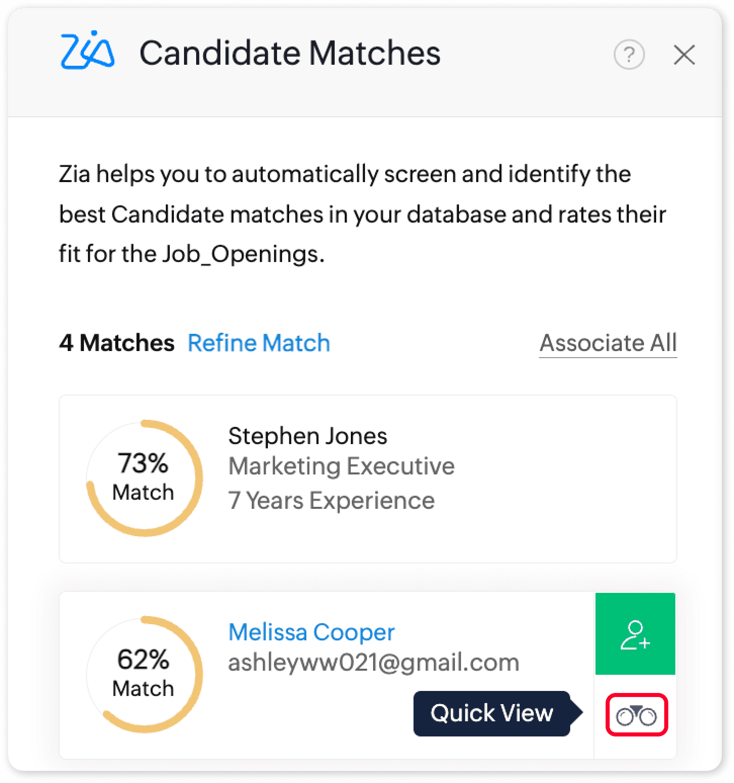Click the Zia logo icon
This screenshot has height=783, width=734.
(x=87, y=51)
